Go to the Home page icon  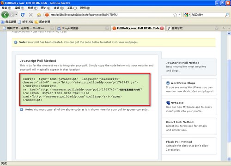[x=39, y=15]
